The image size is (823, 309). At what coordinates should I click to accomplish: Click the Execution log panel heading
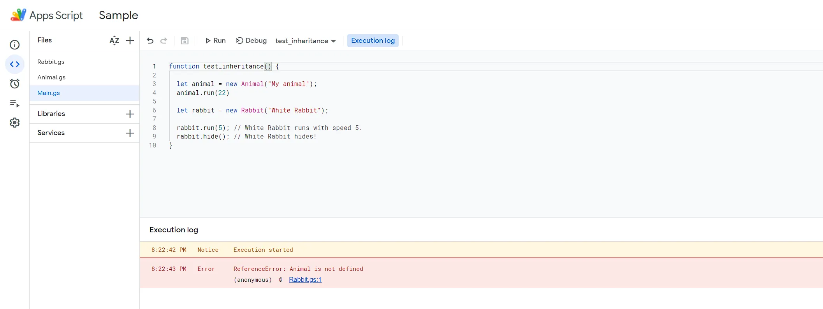tap(174, 230)
